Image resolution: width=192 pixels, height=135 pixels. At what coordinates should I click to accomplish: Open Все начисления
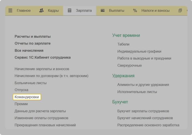pyautogui.click(x=29, y=51)
